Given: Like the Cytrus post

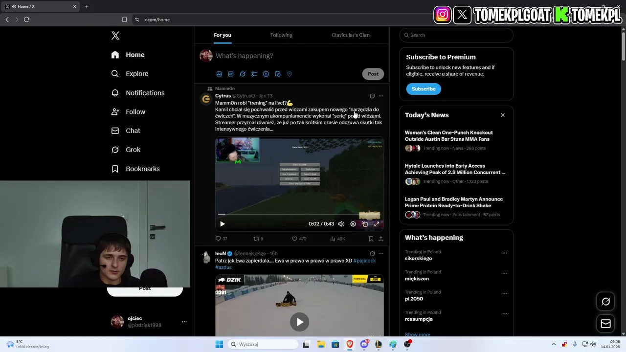Looking at the screenshot, I should [x=299, y=239].
